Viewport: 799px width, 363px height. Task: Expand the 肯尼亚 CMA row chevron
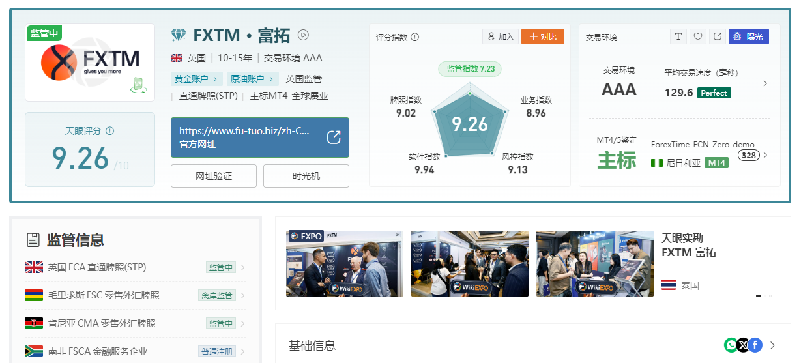click(242, 323)
